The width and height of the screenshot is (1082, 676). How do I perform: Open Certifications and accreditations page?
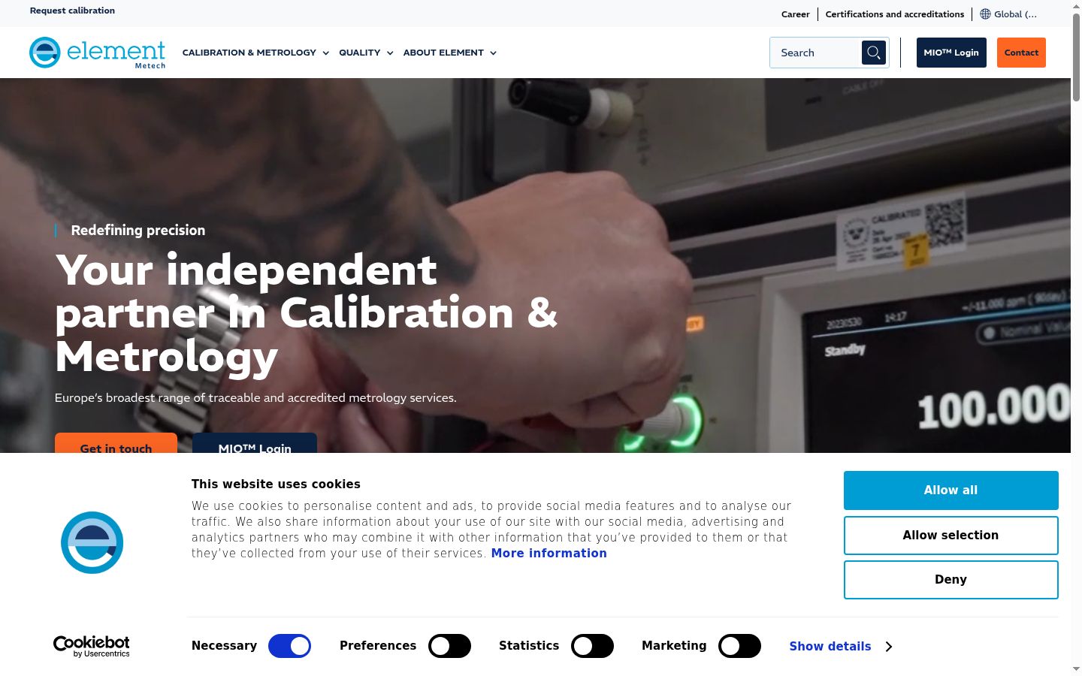point(895,14)
